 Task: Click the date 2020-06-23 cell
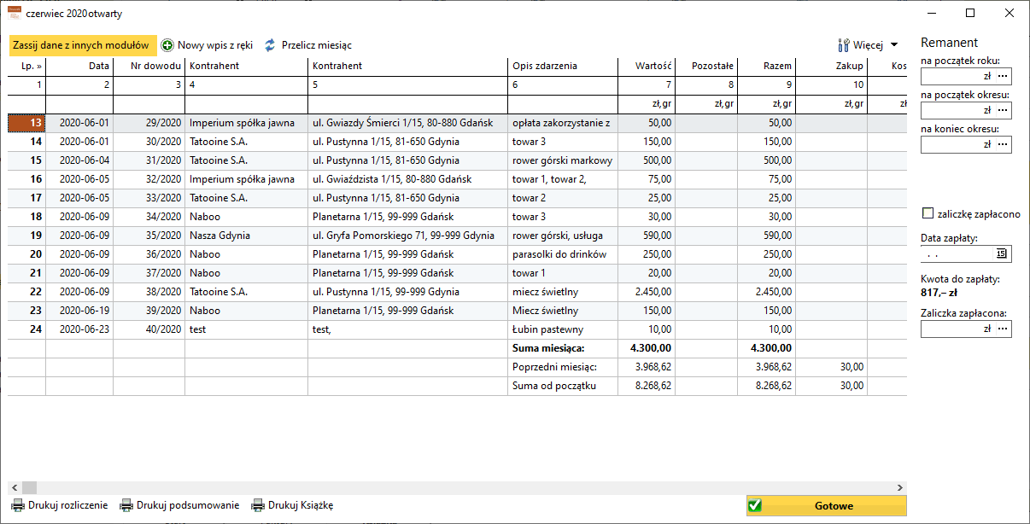pos(79,329)
